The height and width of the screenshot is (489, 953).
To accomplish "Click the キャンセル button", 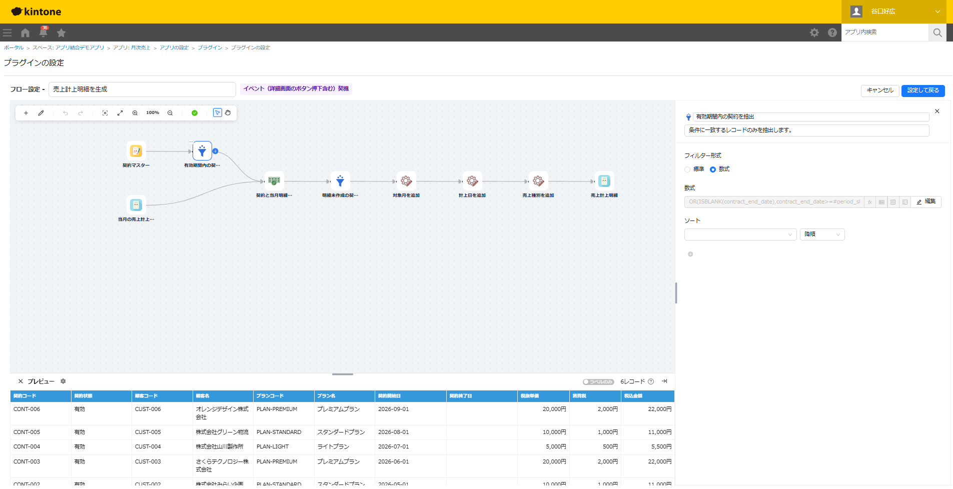I will 880,90.
